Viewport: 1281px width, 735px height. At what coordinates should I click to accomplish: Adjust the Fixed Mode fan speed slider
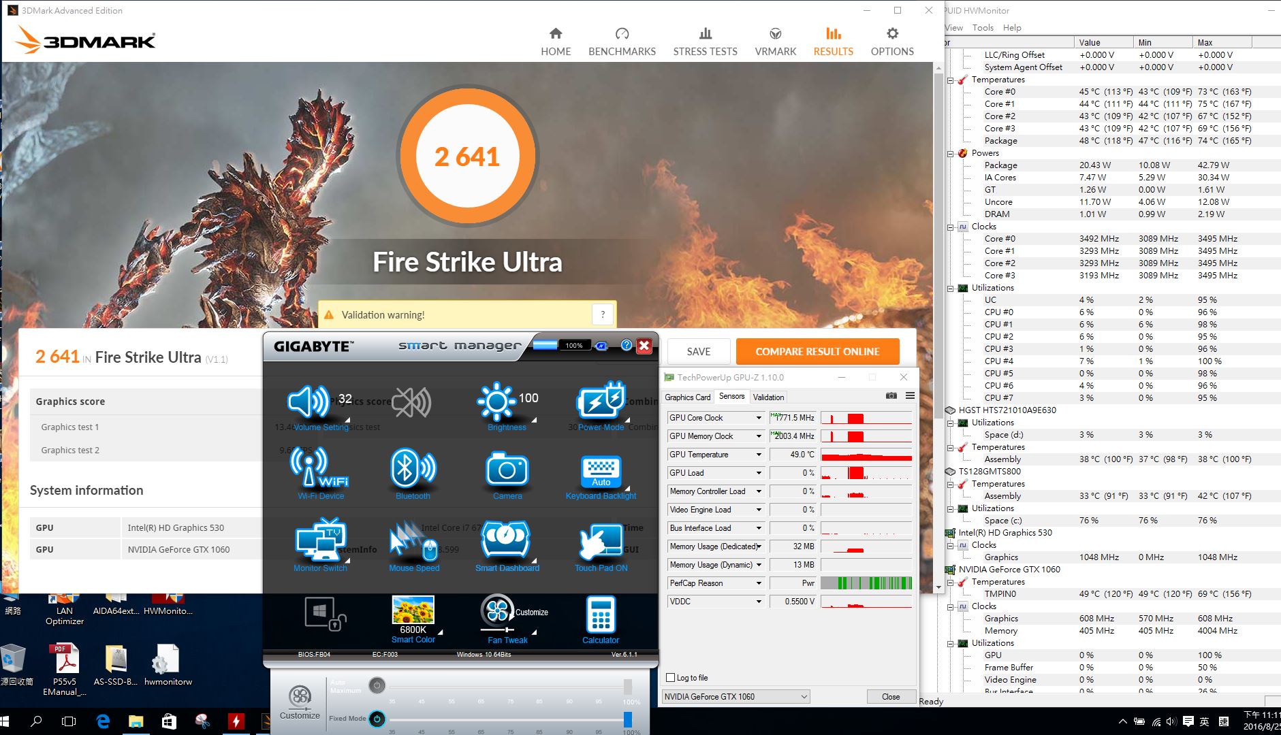[x=628, y=719]
